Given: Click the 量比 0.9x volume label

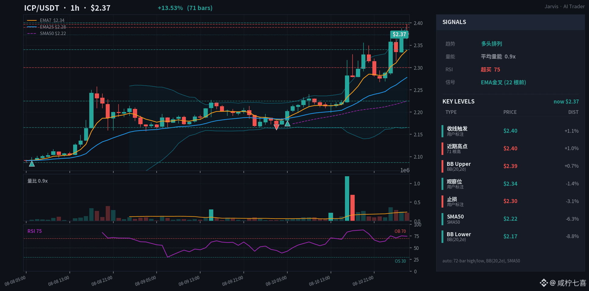Looking at the screenshot, I should point(37,181).
